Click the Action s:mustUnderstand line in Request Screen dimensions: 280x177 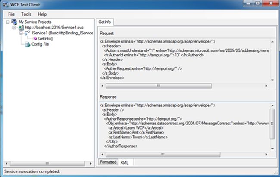point(187,50)
